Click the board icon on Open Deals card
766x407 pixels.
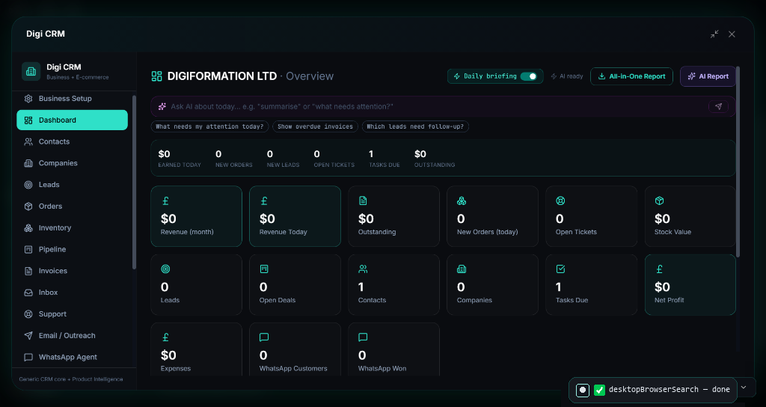coord(264,269)
